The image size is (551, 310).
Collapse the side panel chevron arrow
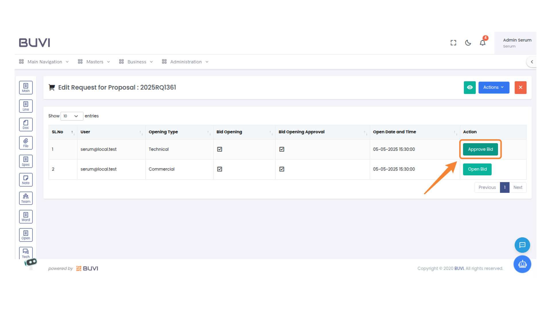pos(532,62)
